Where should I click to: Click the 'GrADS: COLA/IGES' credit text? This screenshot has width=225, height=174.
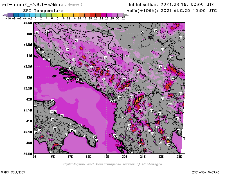[13, 172]
